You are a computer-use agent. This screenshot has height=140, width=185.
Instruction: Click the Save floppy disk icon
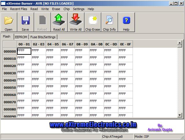coord(25,20)
